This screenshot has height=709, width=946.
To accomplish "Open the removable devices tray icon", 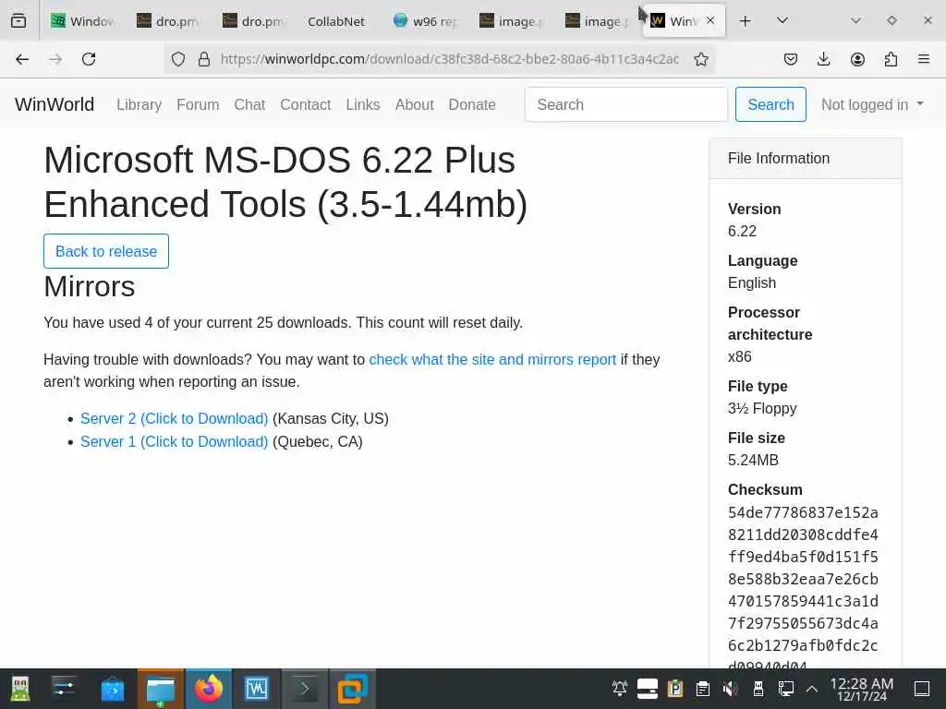I will tap(758, 689).
